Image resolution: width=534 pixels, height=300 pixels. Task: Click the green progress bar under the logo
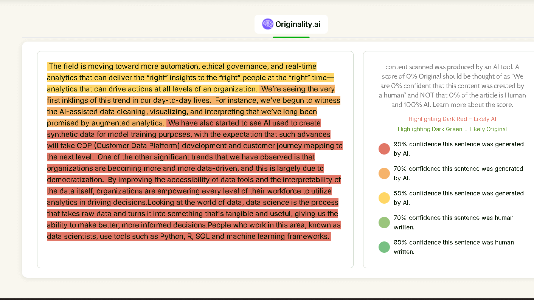(291, 37)
